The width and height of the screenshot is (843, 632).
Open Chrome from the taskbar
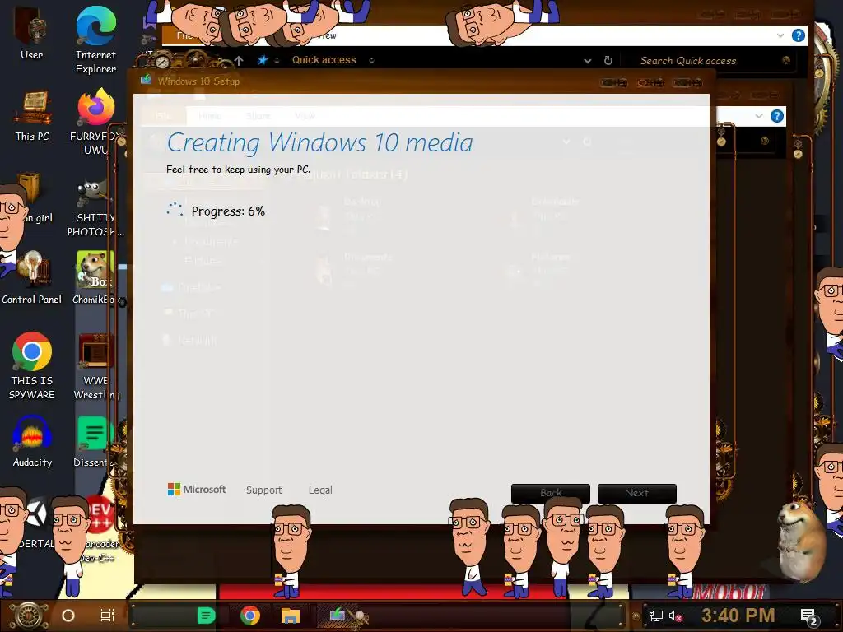coord(250,616)
